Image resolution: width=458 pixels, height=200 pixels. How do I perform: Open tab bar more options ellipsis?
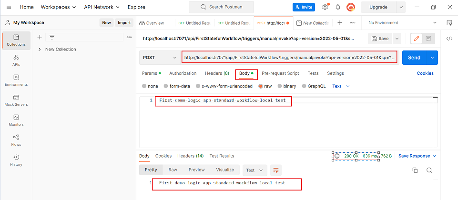[353, 23]
